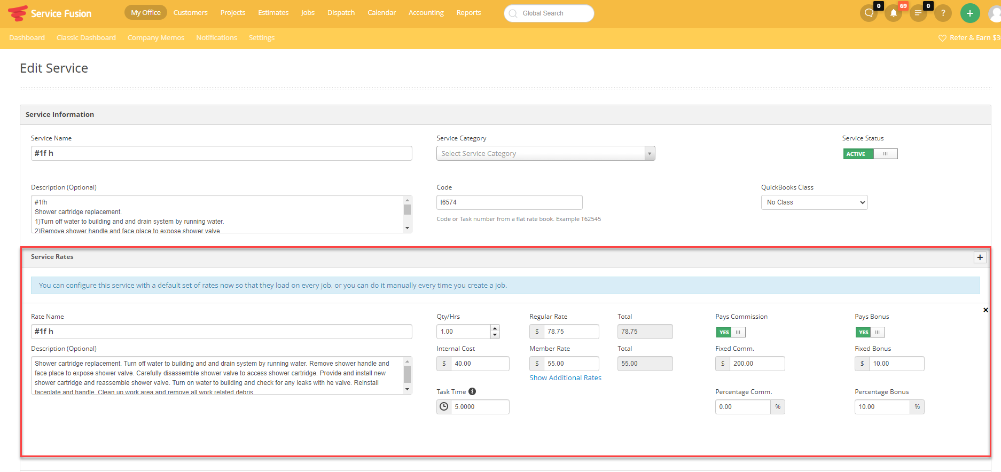The width and height of the screenshot is (1001, 472).
Task: Click the Qty/Hrs value field
Action: coord(464,332)
